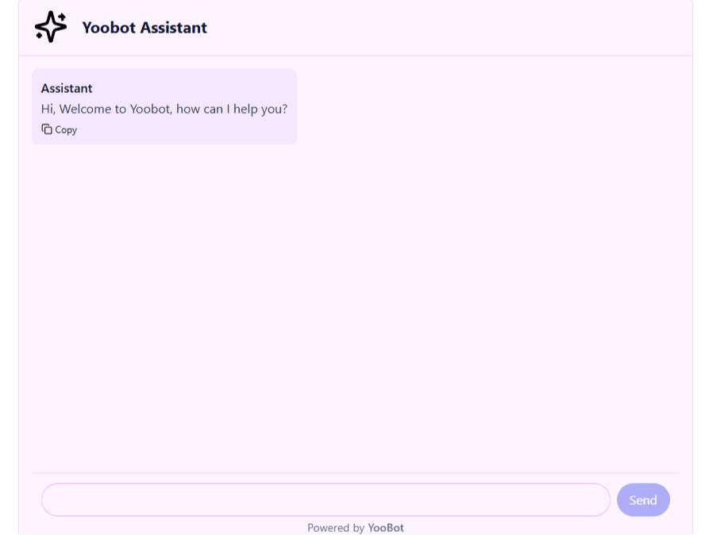Click the four-pointed star emblem in header
The height and width of the screenshot is (535, 713).
49,26
